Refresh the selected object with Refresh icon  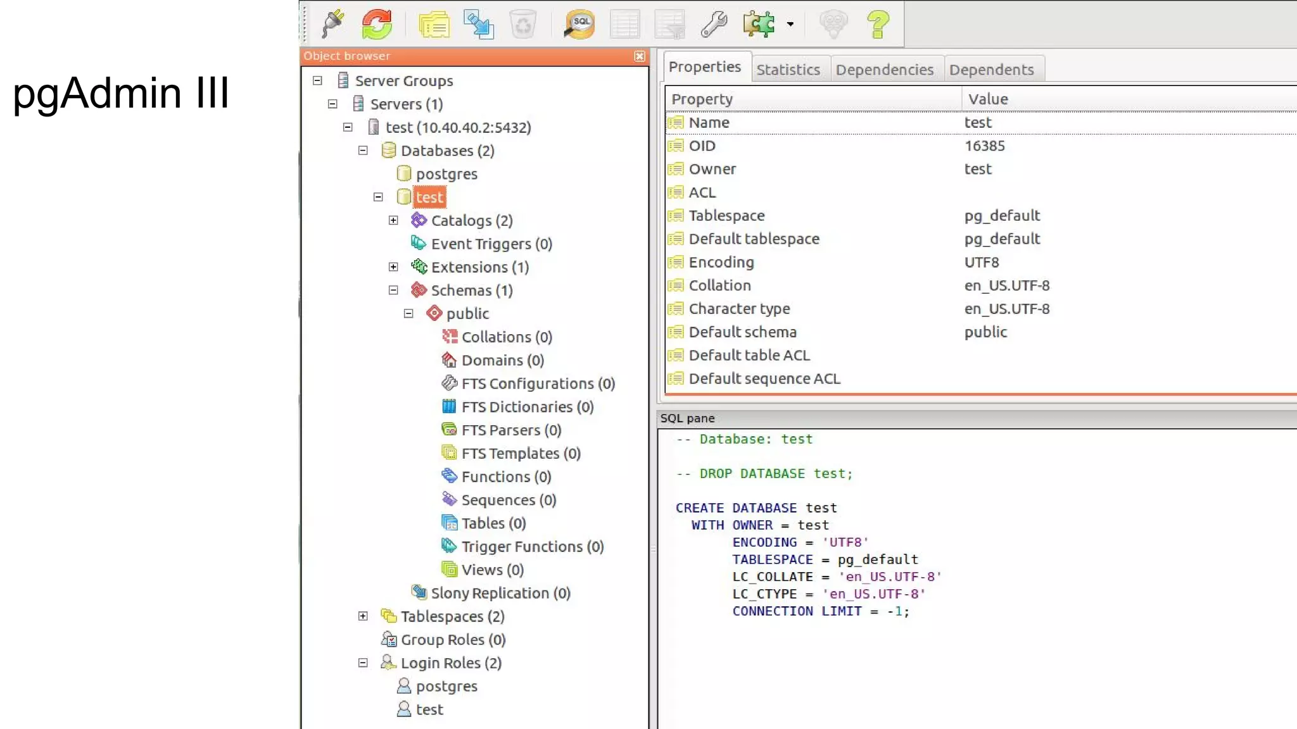pos(377,24)
